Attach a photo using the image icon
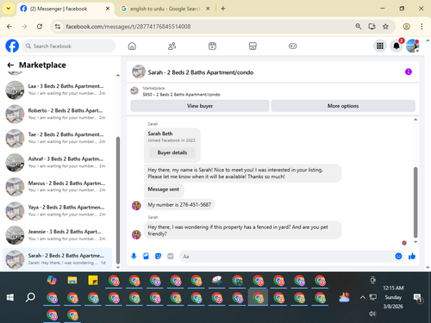This screenshot has width=431, height=323. click(x=146, y=256)
